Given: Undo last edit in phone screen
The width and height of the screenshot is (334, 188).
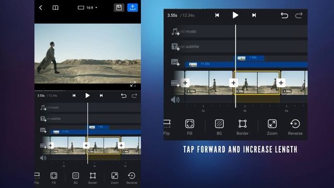Looking at the screenshot, I should click(x=124, y=96).
